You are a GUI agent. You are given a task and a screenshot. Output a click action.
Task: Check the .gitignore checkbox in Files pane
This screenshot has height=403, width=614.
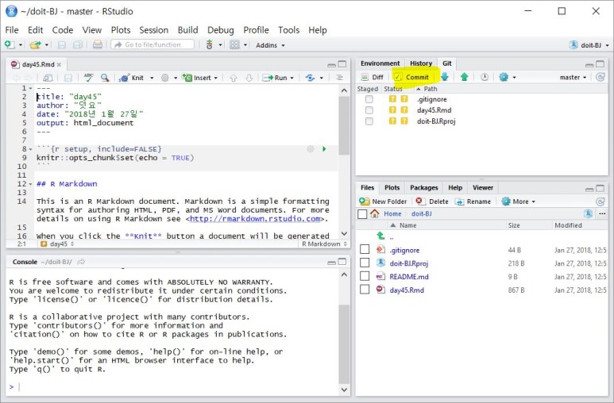click(365, 250)
